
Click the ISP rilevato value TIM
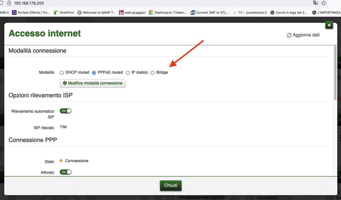63,127
